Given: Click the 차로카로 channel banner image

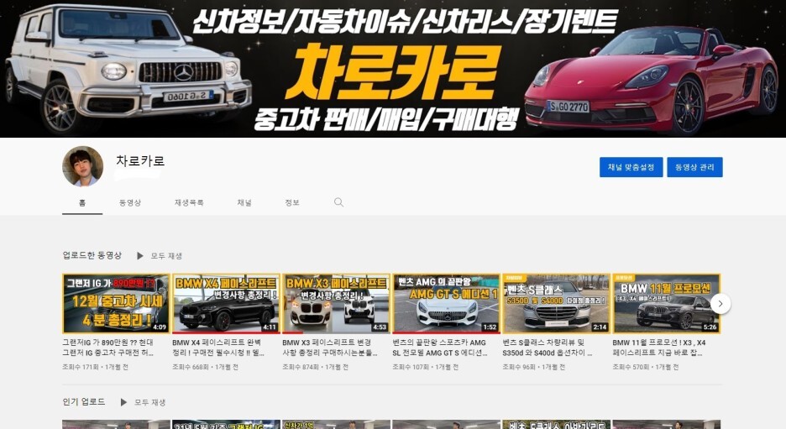Looking at the screenshot, I should [393, 69].
